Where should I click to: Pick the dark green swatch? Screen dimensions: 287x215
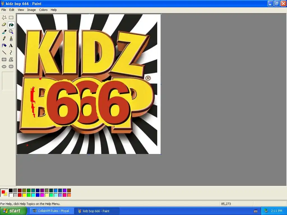pos(29,191)
